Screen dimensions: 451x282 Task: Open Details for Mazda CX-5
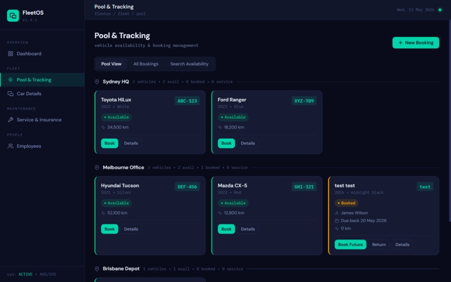click(x=248, y=229)
